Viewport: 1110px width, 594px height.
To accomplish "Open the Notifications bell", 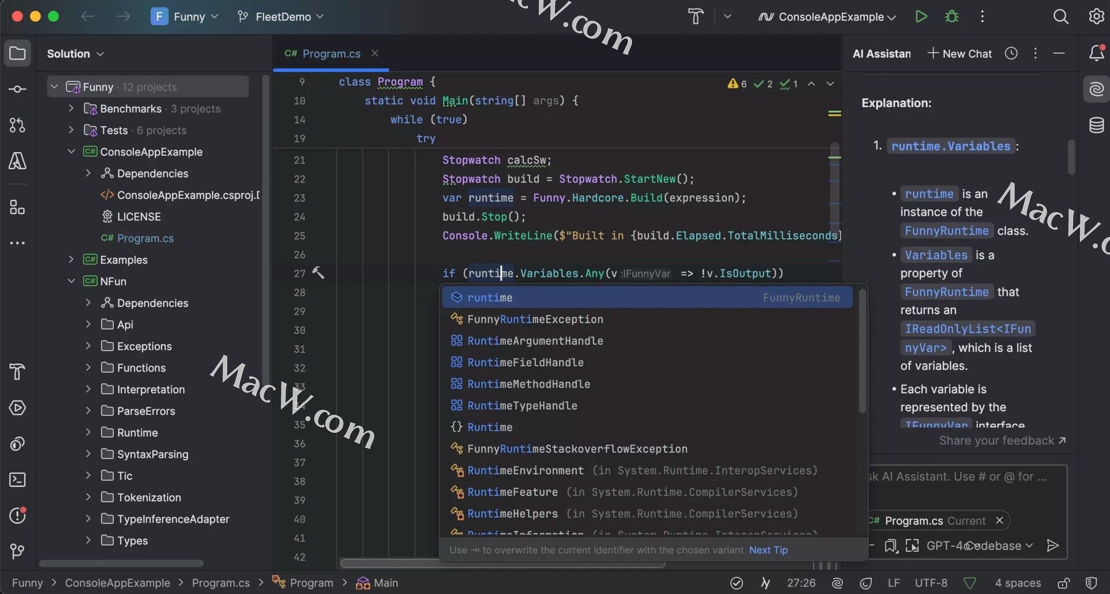I will pyautogui.click(x=1096, y=53).
